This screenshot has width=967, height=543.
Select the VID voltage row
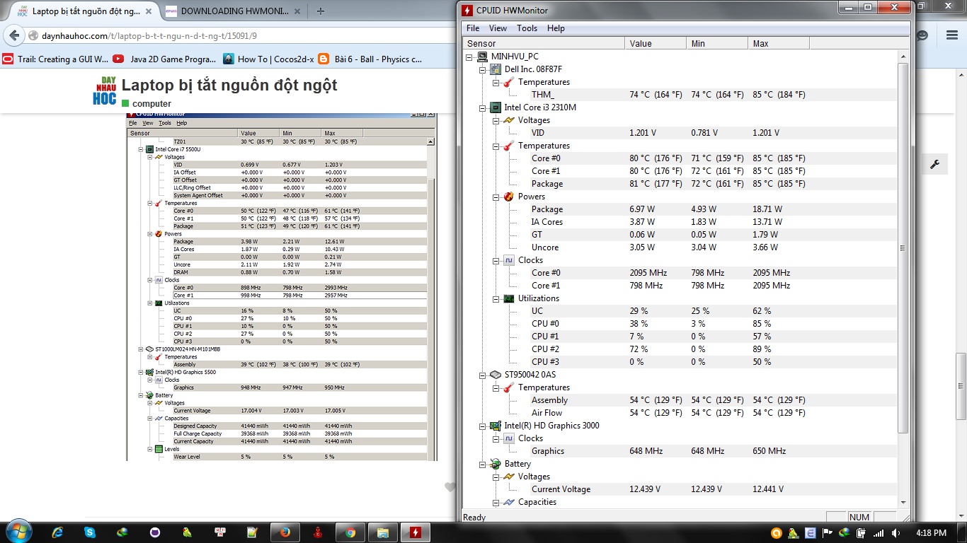(680, 133)
